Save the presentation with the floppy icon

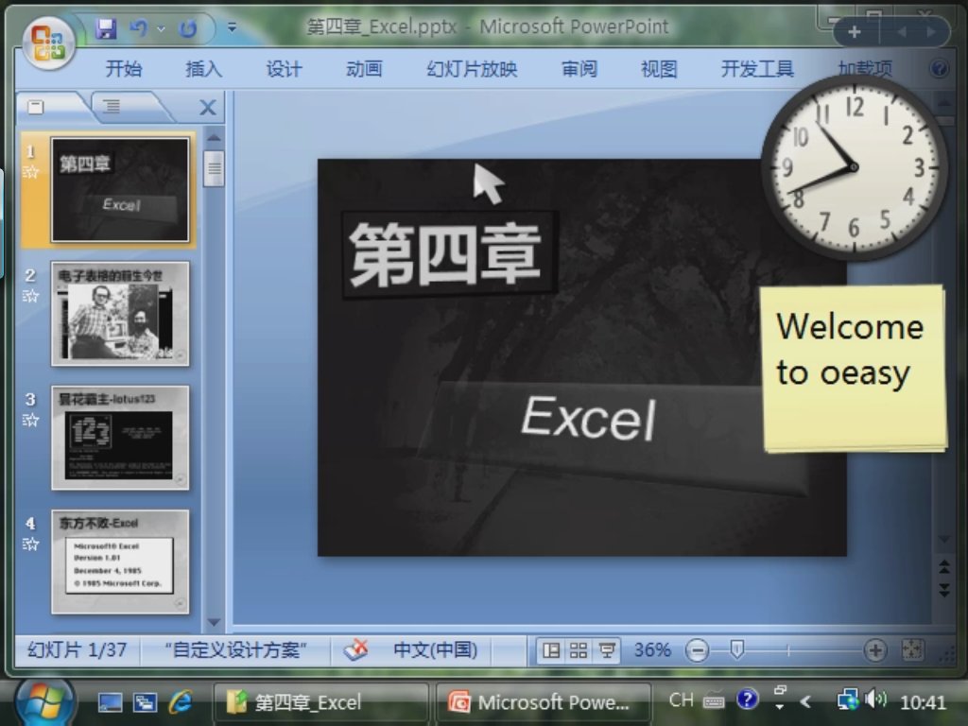click(106, 28)
